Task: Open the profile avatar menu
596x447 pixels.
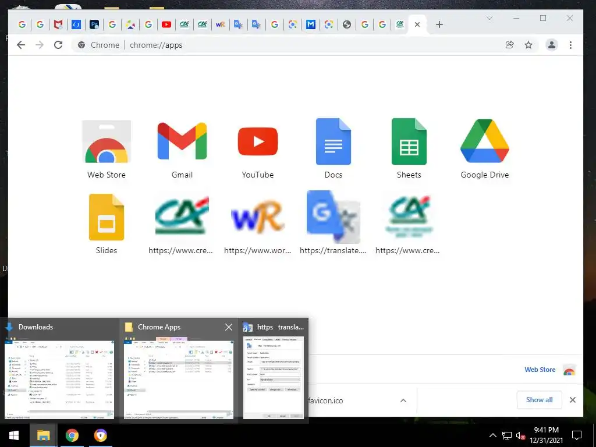Action: coord(552,45)
